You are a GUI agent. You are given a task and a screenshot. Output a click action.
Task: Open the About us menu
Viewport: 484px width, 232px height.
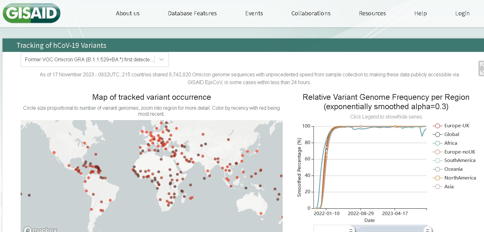tap(128, 13)
